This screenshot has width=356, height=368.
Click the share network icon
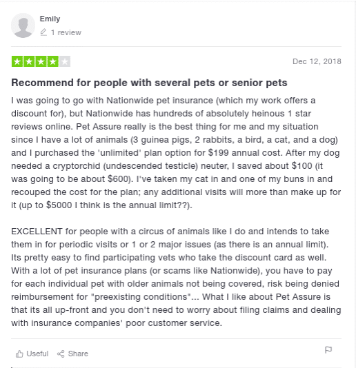pyautogui.click(x=61, y=354)
